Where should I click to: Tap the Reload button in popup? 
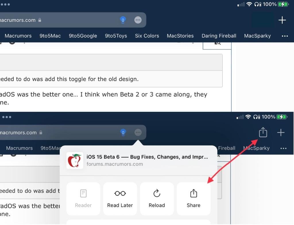(x=157, y=199)
